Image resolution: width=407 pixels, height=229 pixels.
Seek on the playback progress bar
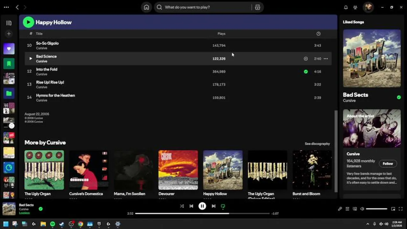pos(202,213)
